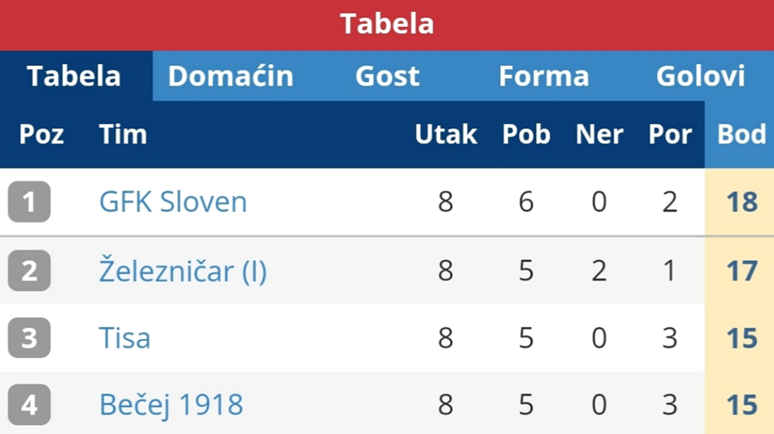
Task: Switch to the Domaćin tab
Action: (231, 76)
